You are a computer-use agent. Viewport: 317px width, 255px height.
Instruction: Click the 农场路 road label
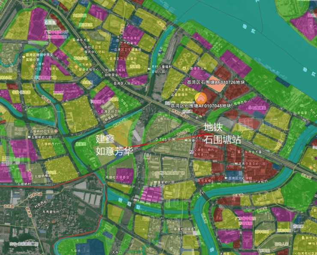[9, 206]
